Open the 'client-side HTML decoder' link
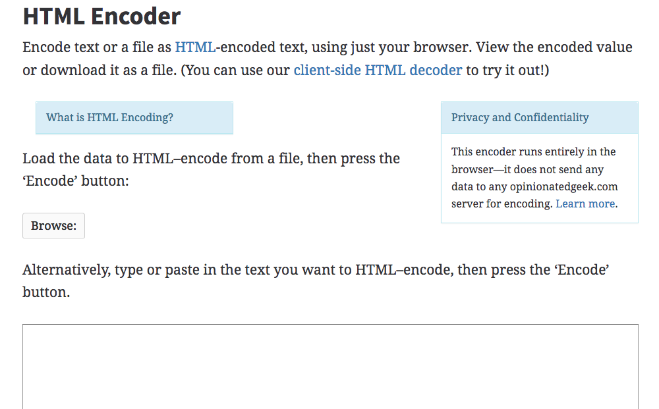This screenshot has height=409, width=659. 378,70
